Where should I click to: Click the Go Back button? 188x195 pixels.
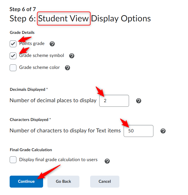[63, 182]
